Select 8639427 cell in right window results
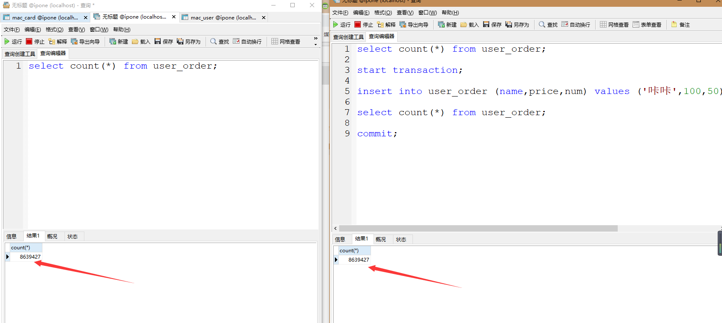Image resolution: width=722 pixels, height=323 pixels. click(354, 260)
